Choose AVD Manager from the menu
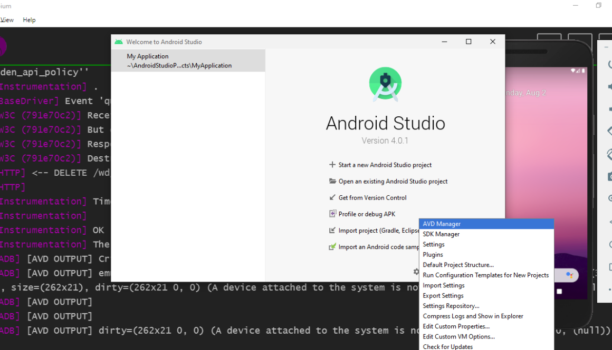Image resolution: width=612 pixels, height=350 pixels. 442,224
